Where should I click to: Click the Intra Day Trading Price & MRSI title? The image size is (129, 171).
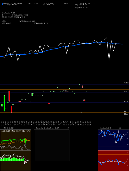pyautogui.click(x=53, y=128)
